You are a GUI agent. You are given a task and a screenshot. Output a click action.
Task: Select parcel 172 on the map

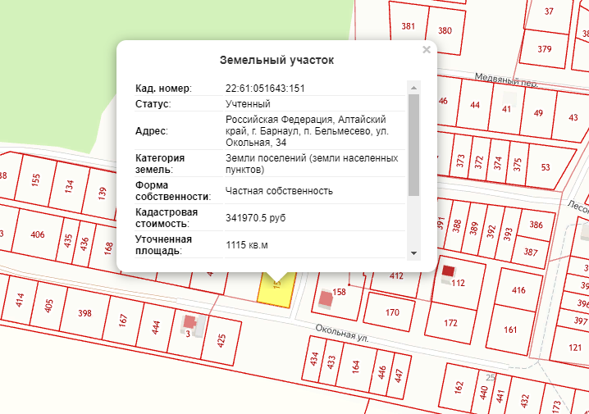(451, 323)
